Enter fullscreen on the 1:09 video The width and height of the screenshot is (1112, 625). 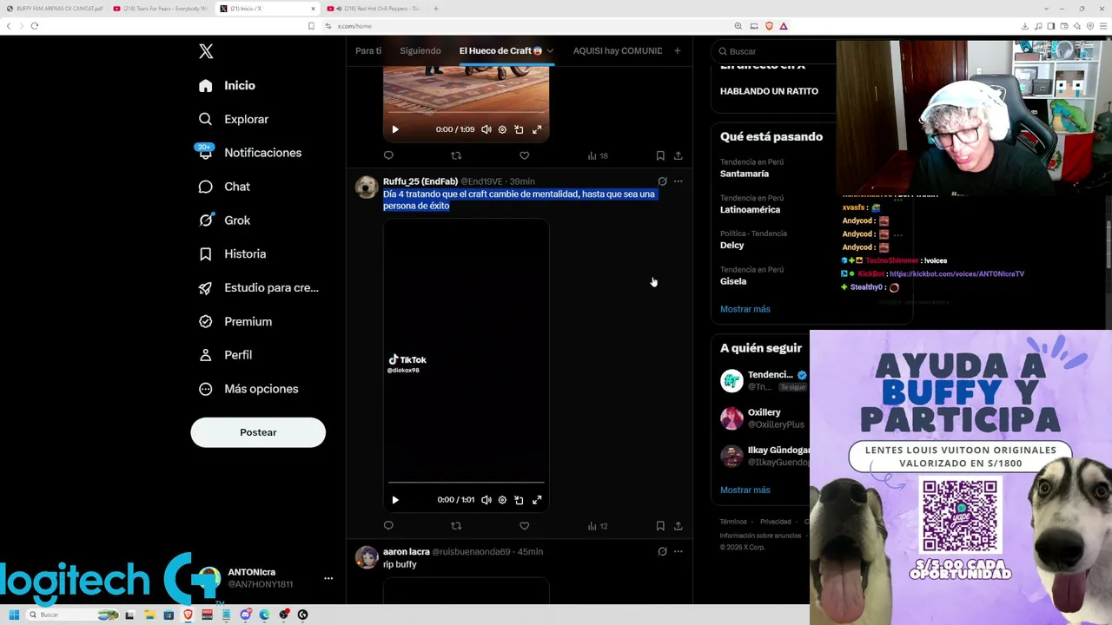click(537, 129)
